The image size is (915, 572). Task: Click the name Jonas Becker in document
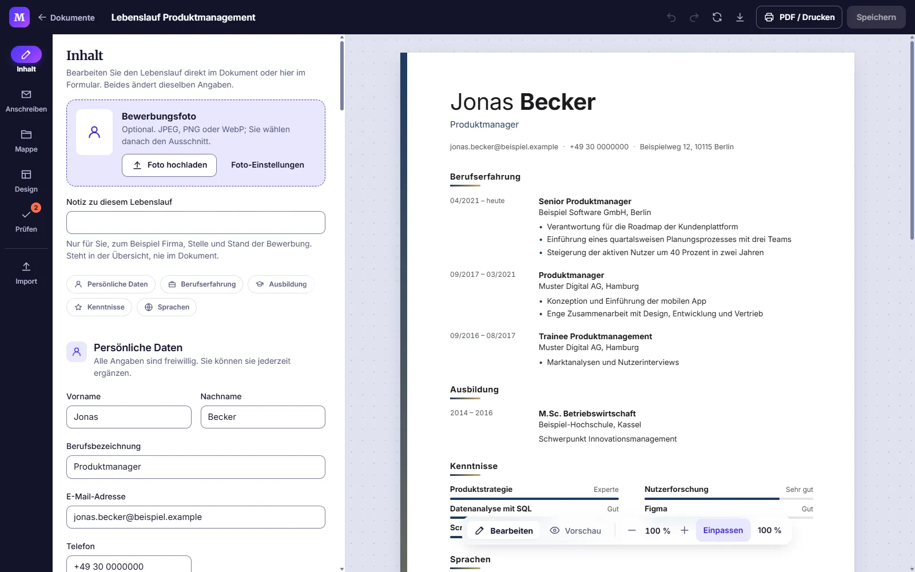(523, 102)
